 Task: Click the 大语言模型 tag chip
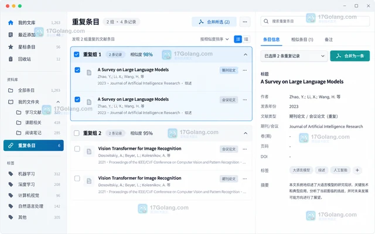(301, 170)
